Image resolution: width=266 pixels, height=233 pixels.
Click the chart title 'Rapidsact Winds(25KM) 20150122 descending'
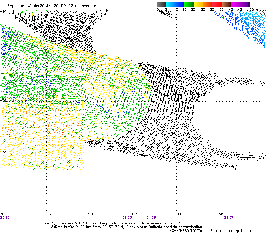51,6
